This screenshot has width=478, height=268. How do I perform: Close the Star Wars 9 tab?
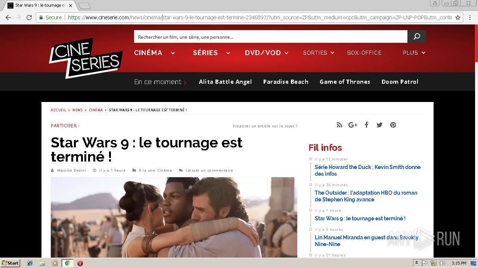[71, 6]
